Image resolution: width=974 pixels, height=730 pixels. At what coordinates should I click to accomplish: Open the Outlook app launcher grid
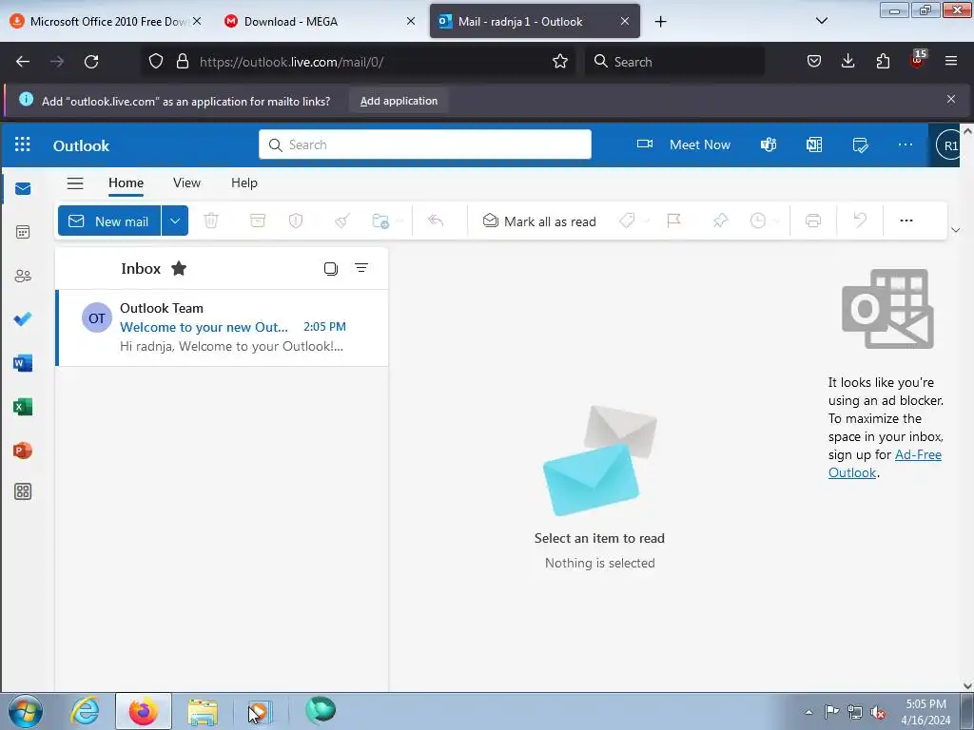point(23,144)
